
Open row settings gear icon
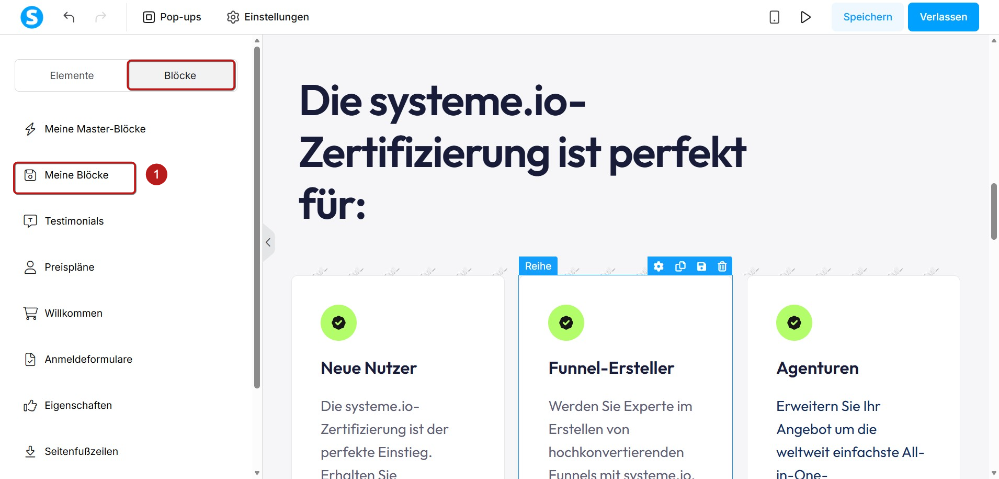[659, 266]
